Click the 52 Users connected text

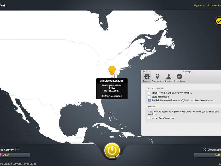[112, 96]
